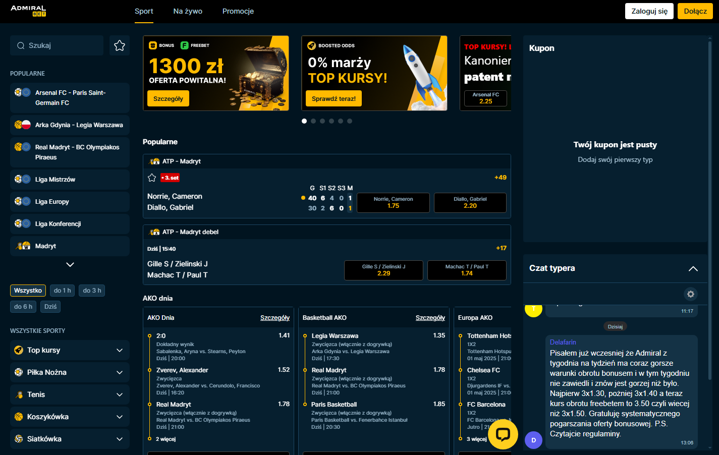Click the ATP - Madryt header icon
The width and height of the screenshot is (719, 455).
point(154,161)
